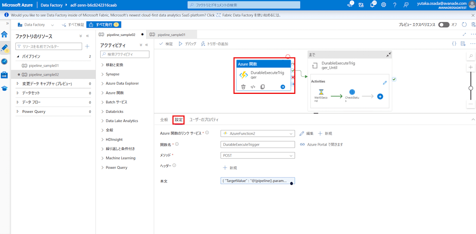Open Copilot announcements icon with badge 1
The height and width of the screenshot is (234, 476).
coord(350,5)
